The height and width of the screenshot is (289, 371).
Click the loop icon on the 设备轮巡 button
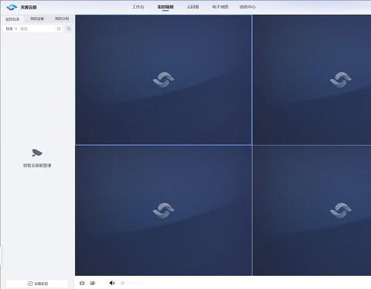(30, 284)
